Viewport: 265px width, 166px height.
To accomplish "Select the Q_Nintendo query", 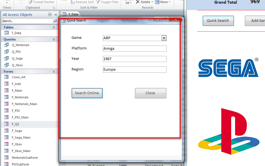I will [30, 45].
